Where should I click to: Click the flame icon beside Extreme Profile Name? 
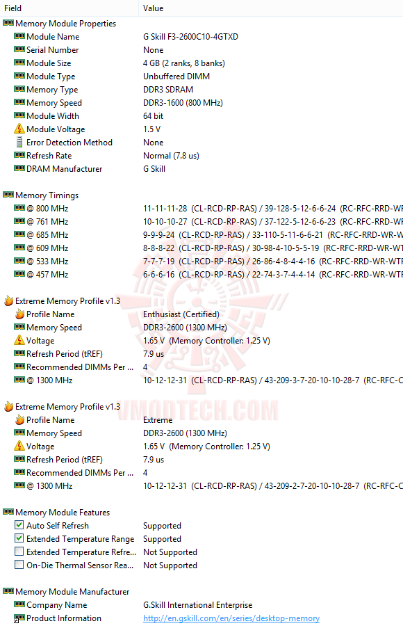pos(19,419)
